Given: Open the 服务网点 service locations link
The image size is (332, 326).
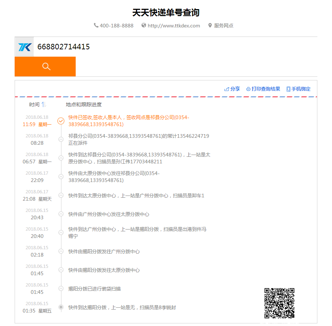Looking at the screenshot, I should click(224, 26).
